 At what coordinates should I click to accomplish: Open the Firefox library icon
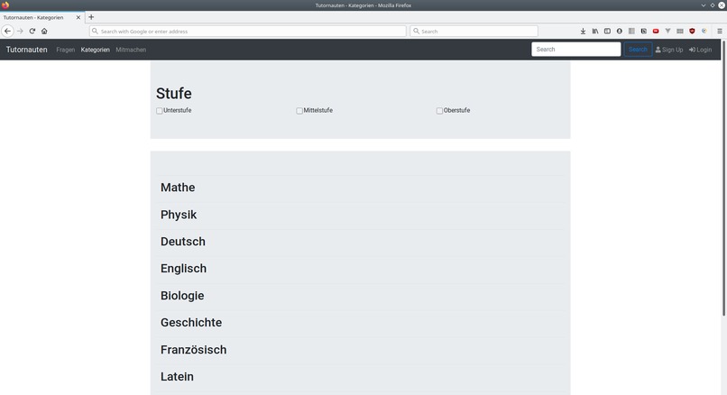point(595,31)
